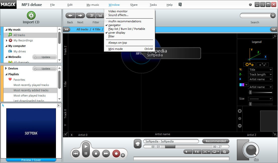Toggle Always on top

point(117,43)
